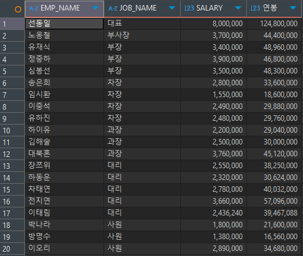Click the employee name cell 이오리
This screenshot has height=256, width=303.
(64, 249)
